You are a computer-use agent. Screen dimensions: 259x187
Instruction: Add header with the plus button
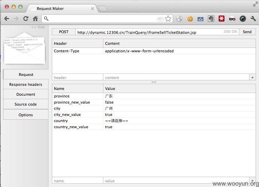[x=253, y=77]
